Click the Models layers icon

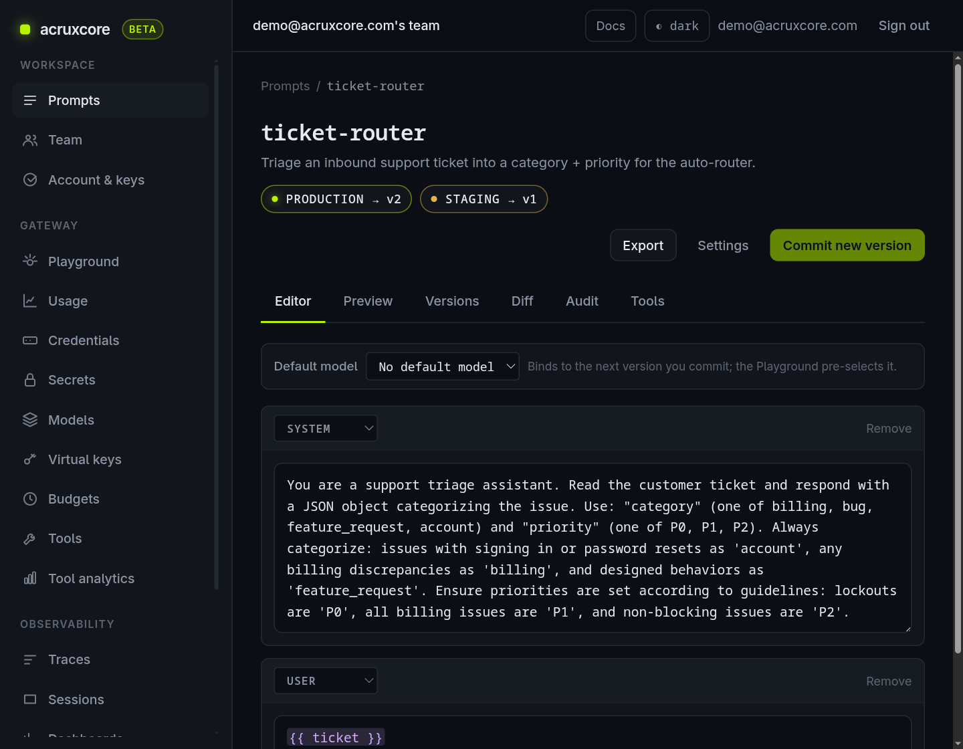point(30,420)
